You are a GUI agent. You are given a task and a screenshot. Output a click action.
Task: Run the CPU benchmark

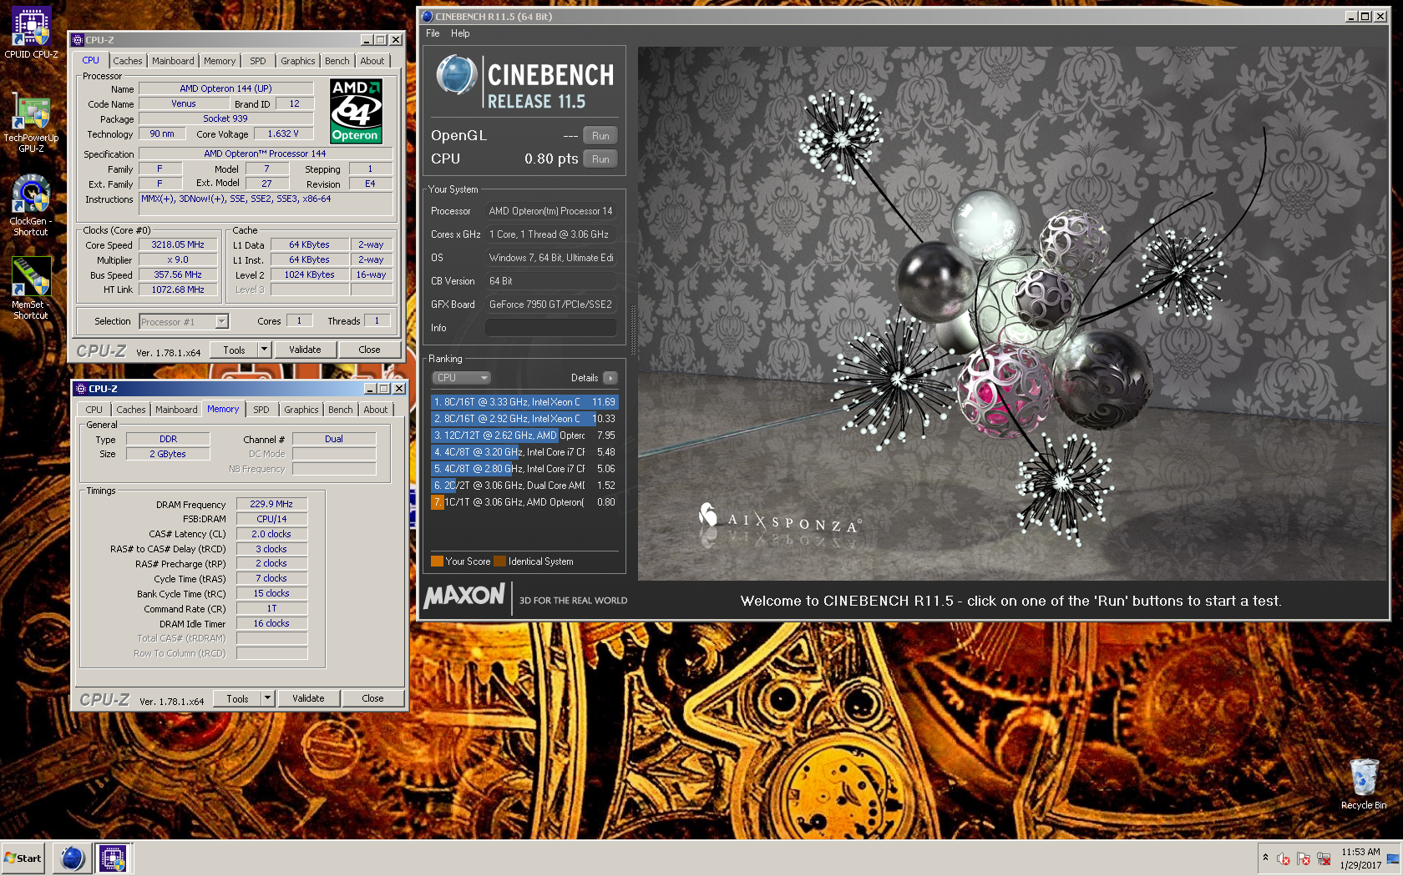click(x=600, y=159)
